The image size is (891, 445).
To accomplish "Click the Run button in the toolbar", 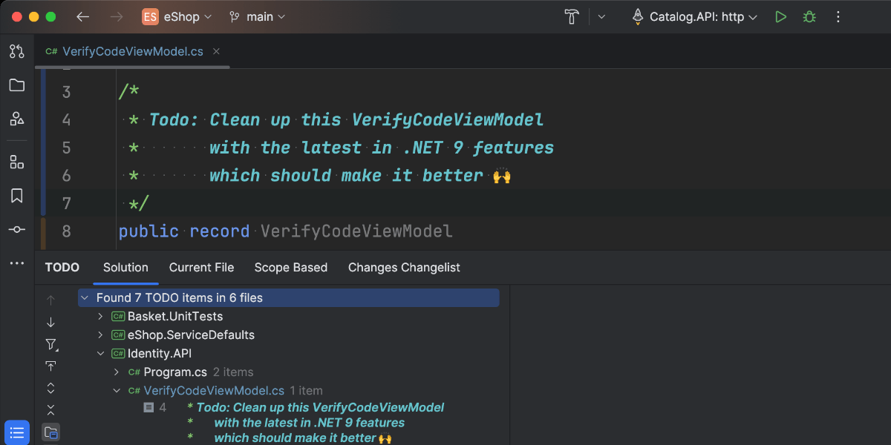I will click(x=780, y=16).
